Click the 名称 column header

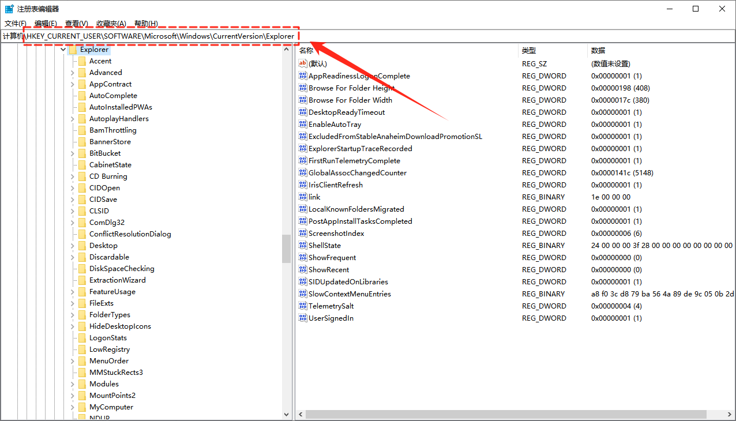tap(306, 50)
